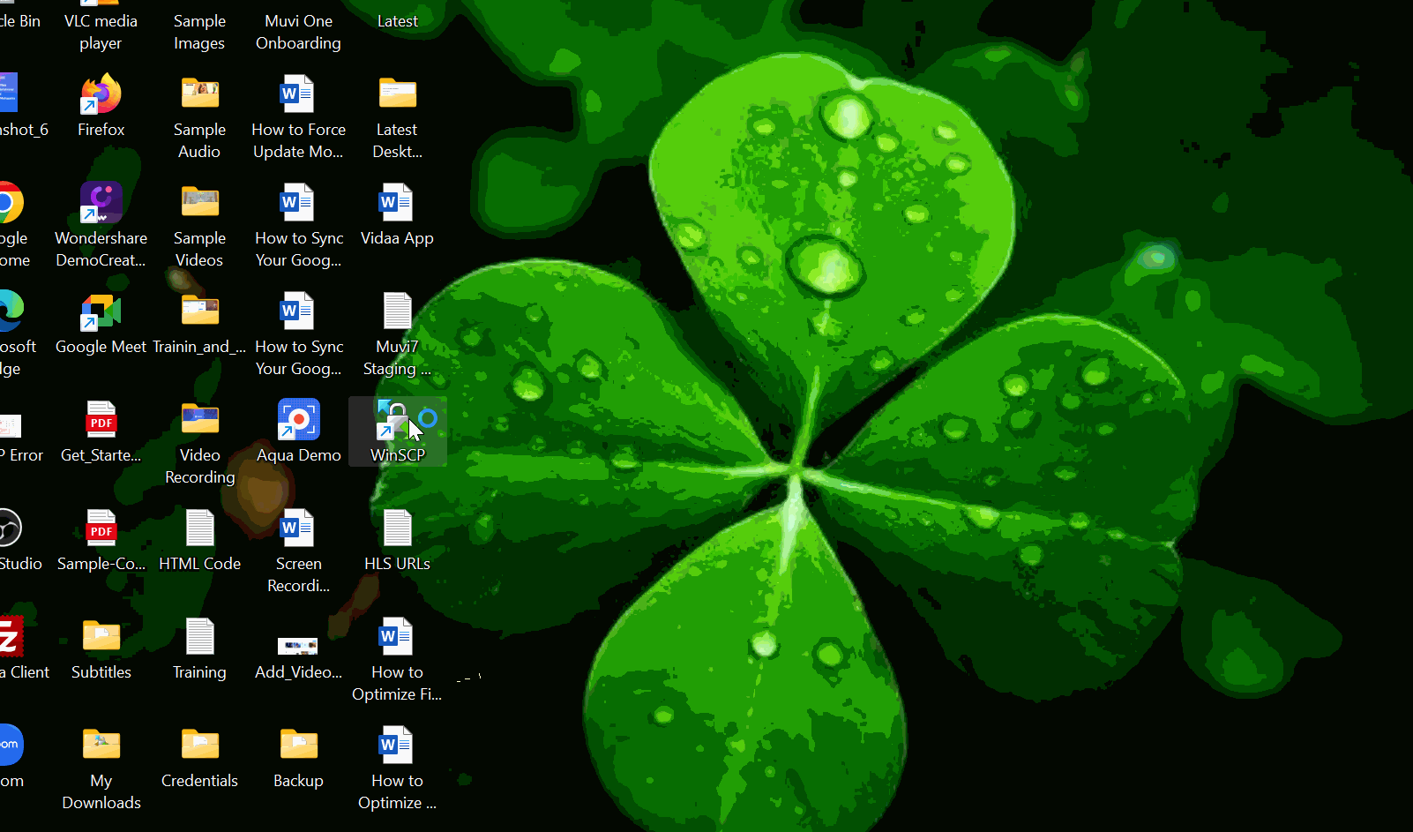Select the Muvi7 Staging text file
Image resolution: width=1413 pixels, height=832 pixels.
[397, 312]
